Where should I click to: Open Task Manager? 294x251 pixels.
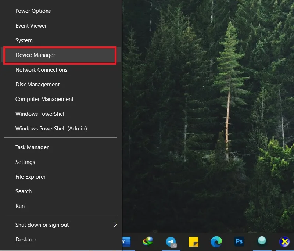61,147
